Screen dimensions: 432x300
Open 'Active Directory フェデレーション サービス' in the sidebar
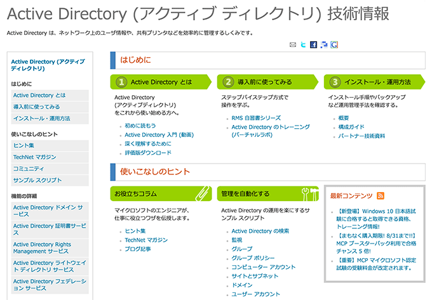point(50,285)
